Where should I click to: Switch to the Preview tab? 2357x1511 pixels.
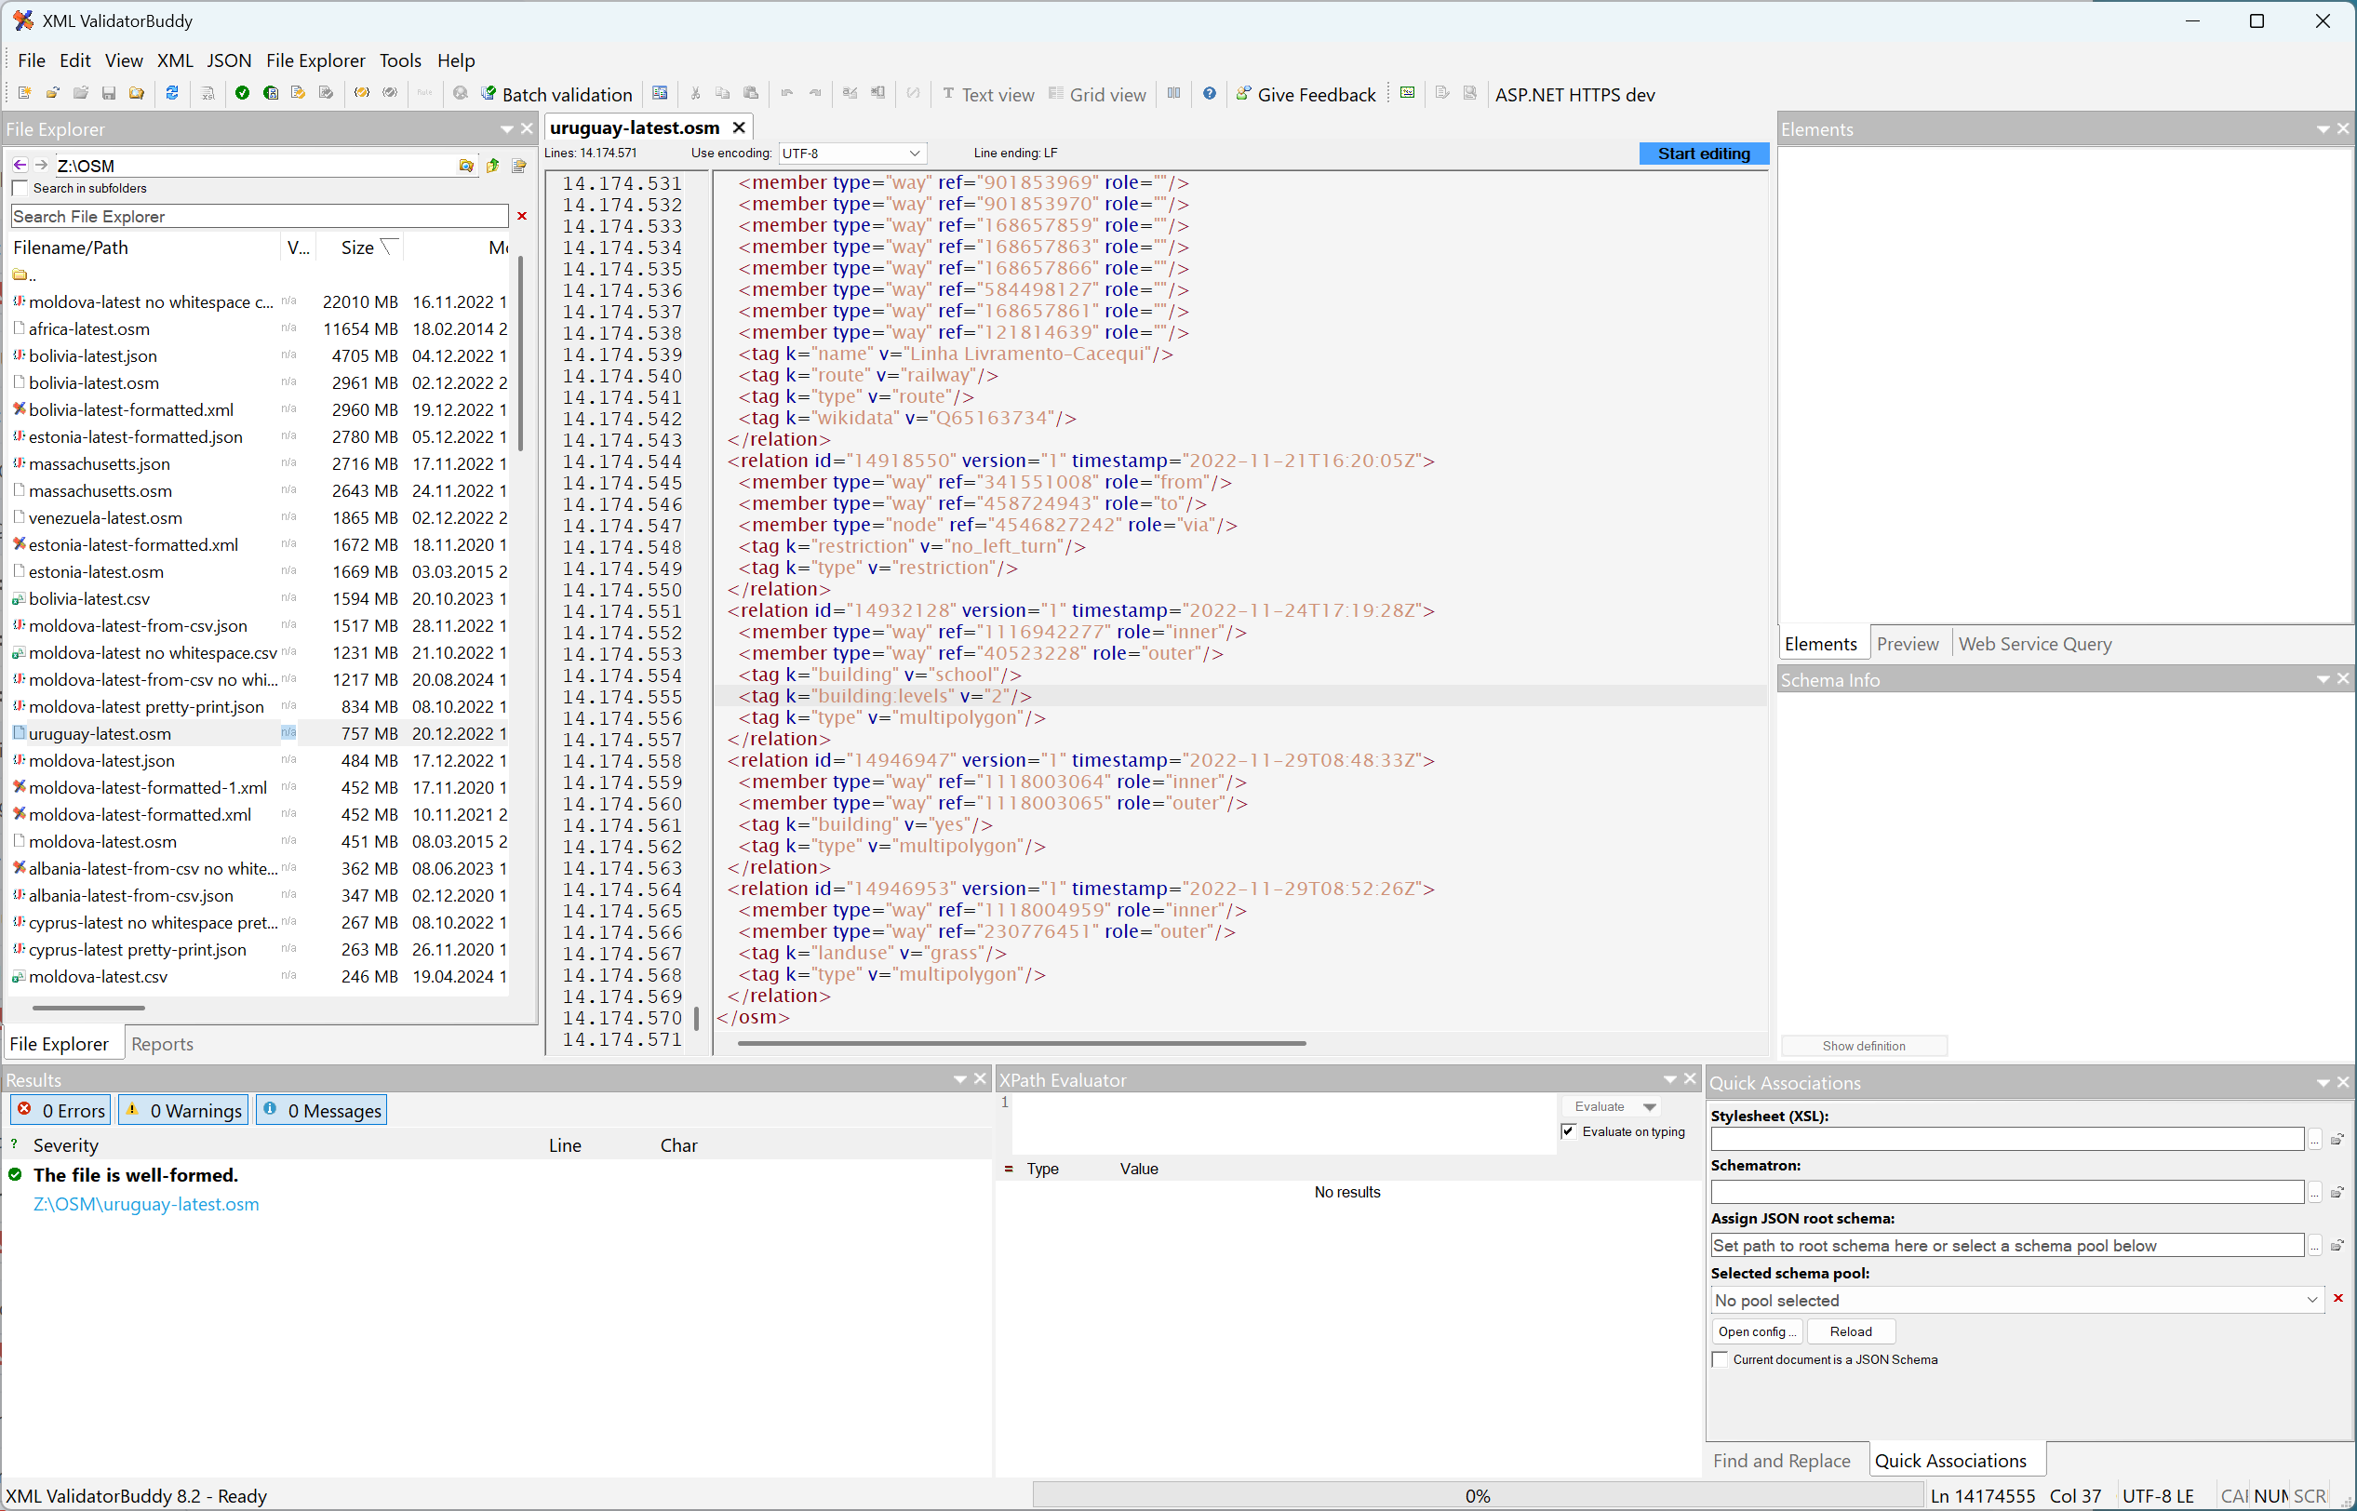1908,644
